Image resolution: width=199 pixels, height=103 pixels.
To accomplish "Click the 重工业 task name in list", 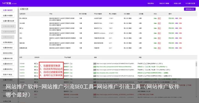I will (x=21, y=28).
